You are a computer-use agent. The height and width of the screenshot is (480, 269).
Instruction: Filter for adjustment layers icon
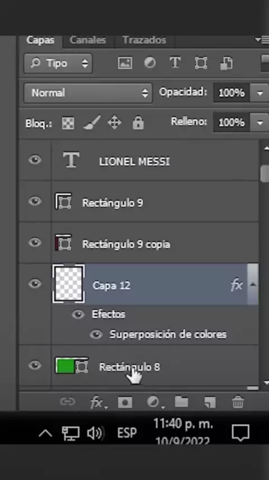pyautogui.click(x=150, y=63)
